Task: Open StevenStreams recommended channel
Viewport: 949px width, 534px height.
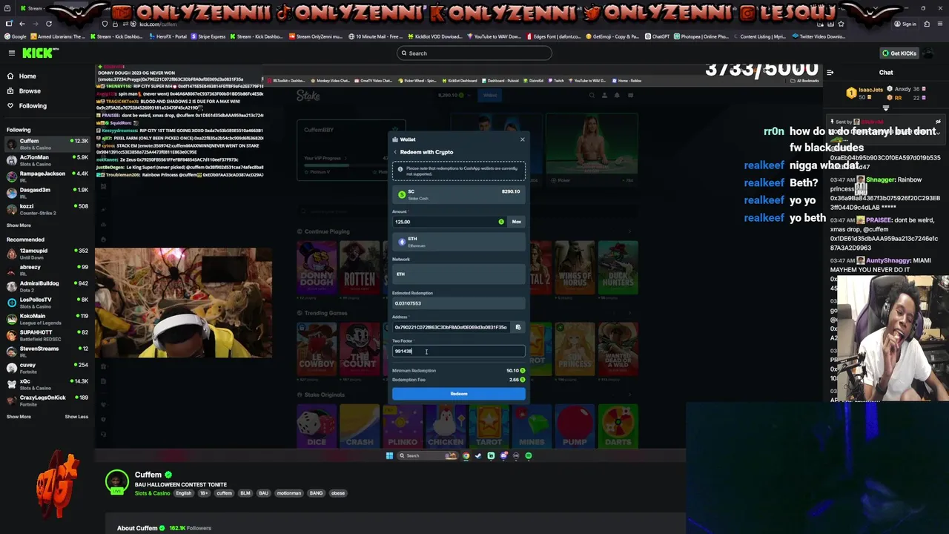Action: 47,351
